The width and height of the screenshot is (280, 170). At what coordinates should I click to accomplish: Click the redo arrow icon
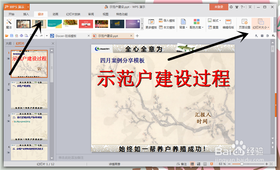(41, 36)
